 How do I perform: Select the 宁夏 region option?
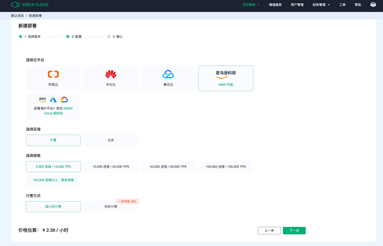(x=53, y=140)
